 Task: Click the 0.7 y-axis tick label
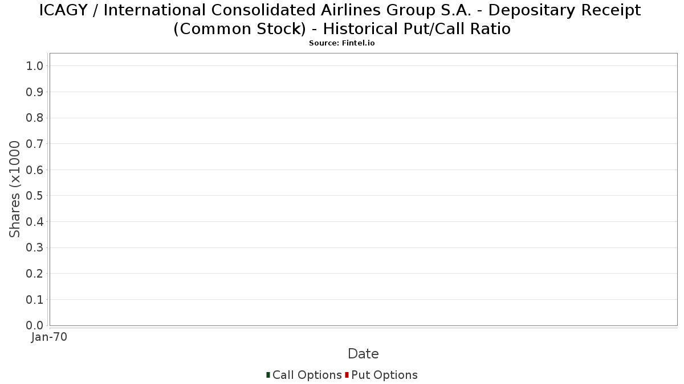(35, 144)
